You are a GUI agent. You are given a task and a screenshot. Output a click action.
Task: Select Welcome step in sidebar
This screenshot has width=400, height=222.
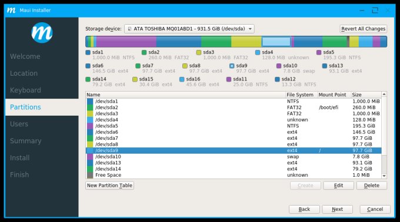click(x=25, y=56)
